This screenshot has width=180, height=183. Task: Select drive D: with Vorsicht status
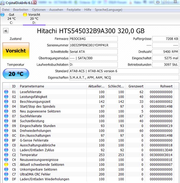pyautogui.click(x=34, y=19)
